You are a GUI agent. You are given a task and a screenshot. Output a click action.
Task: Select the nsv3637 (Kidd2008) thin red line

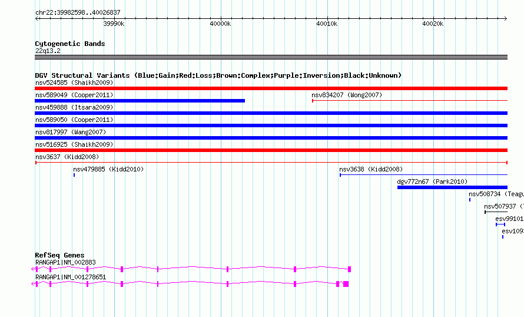(x=271, y=163)
